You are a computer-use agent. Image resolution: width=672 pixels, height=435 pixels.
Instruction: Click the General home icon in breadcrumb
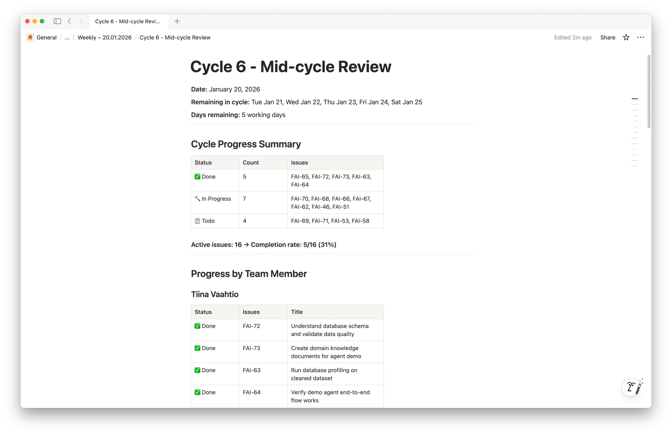(x=30, y=37)
